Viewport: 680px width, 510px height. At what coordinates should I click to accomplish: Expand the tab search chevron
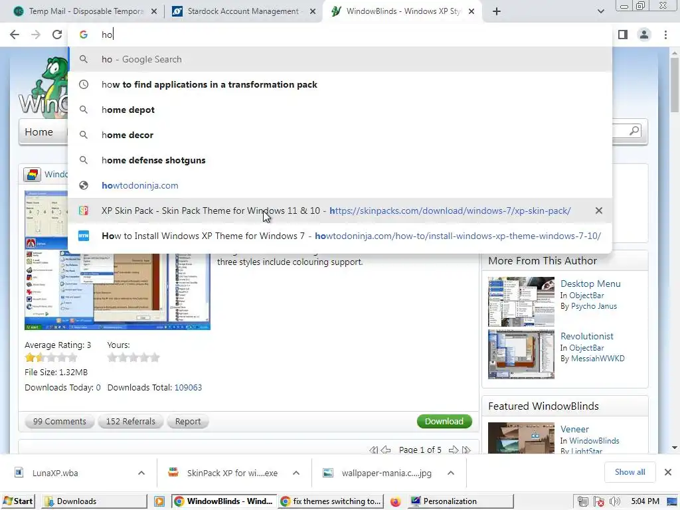[600, 11]
